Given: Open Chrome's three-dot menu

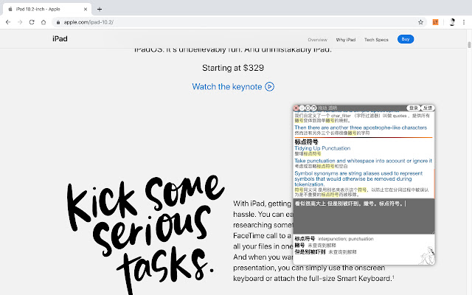Looking at the screenshot, I should point(464,22).
